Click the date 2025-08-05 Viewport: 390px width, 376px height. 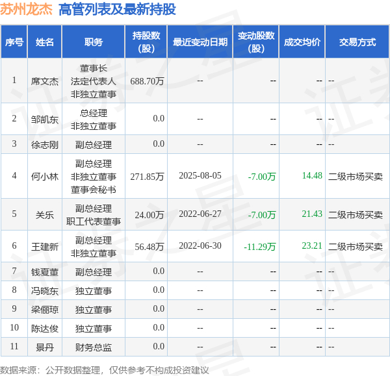pyautogui.click(x=200, y=175)
